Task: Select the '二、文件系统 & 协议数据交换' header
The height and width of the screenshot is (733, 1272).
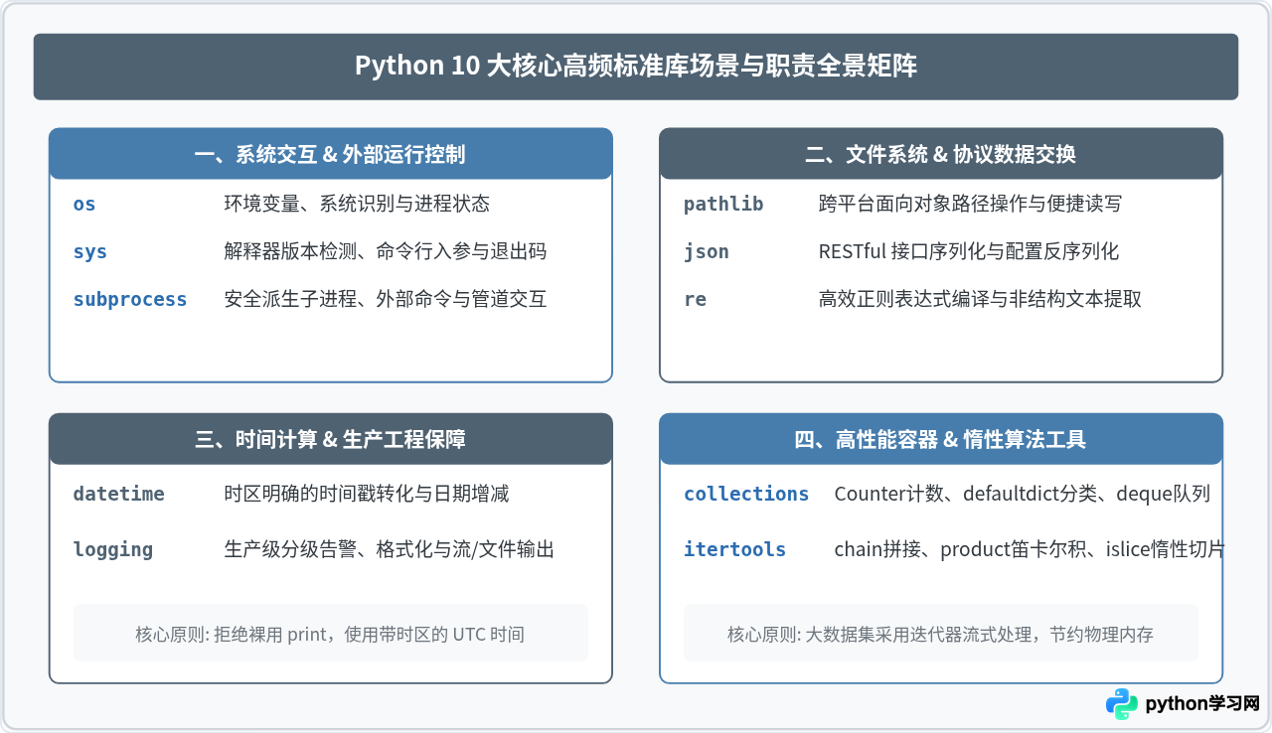Action: 941,154
